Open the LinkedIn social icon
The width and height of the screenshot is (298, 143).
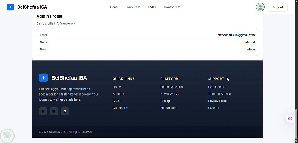(54, 111)
